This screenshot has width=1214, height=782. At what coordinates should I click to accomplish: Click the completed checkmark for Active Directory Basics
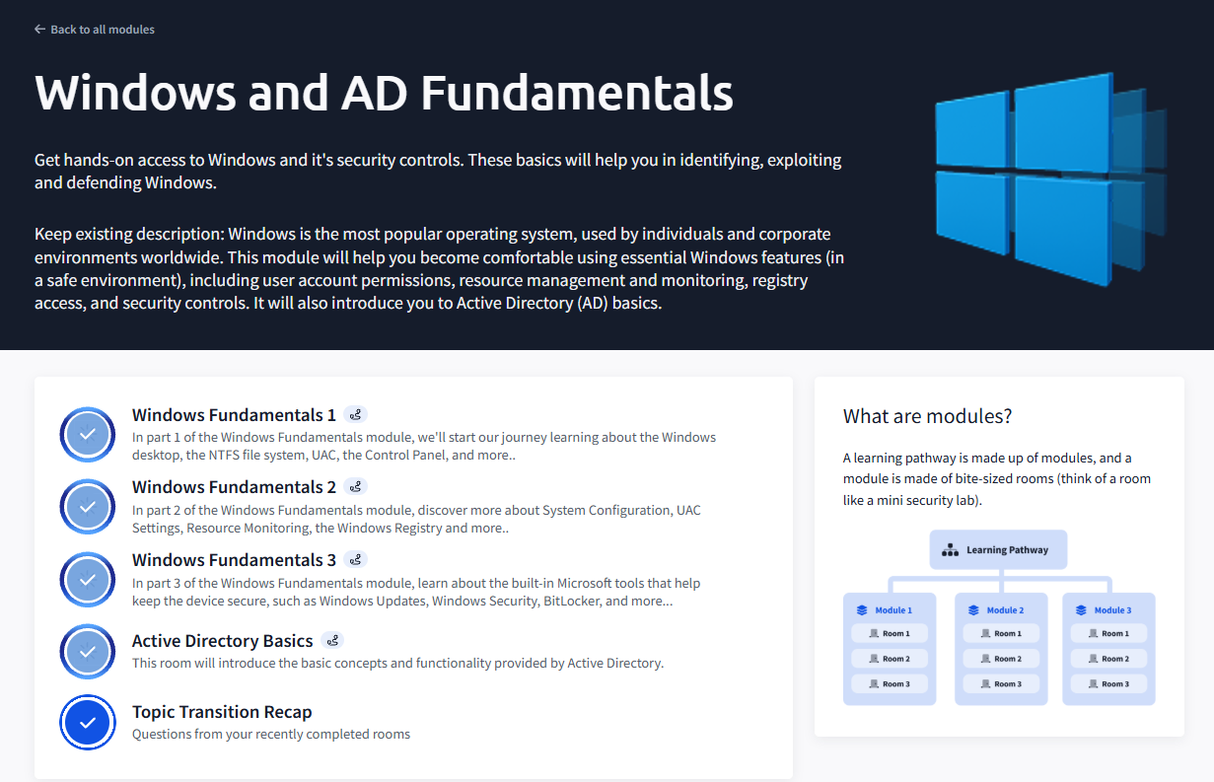point(88,652)
